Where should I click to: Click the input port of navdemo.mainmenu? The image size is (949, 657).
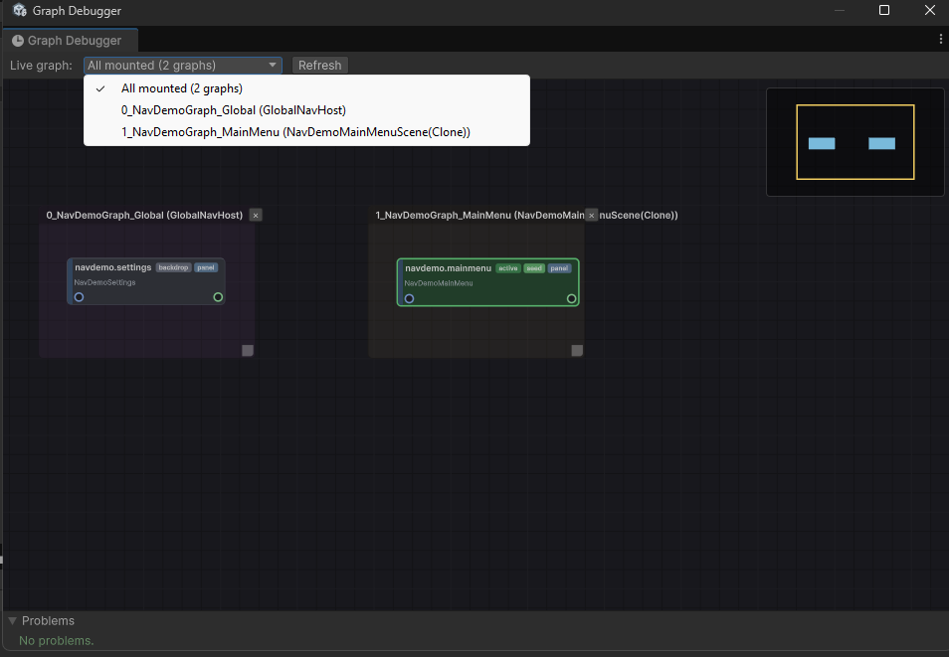tap(409, 298)
